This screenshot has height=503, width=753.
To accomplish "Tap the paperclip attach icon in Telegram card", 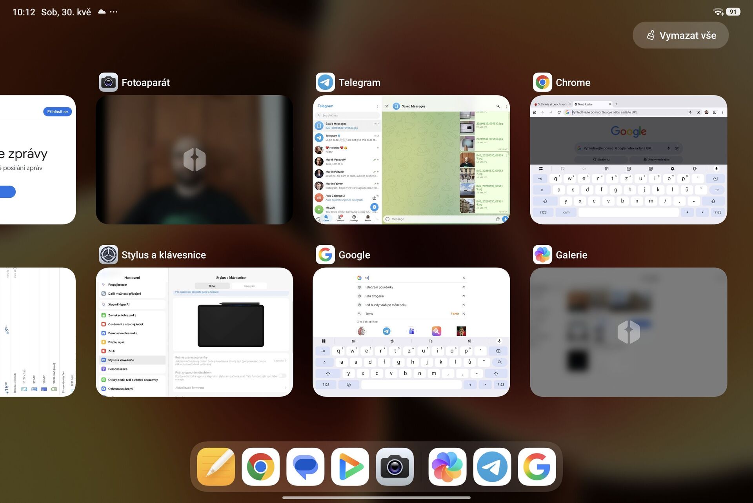I will (498, 219).
